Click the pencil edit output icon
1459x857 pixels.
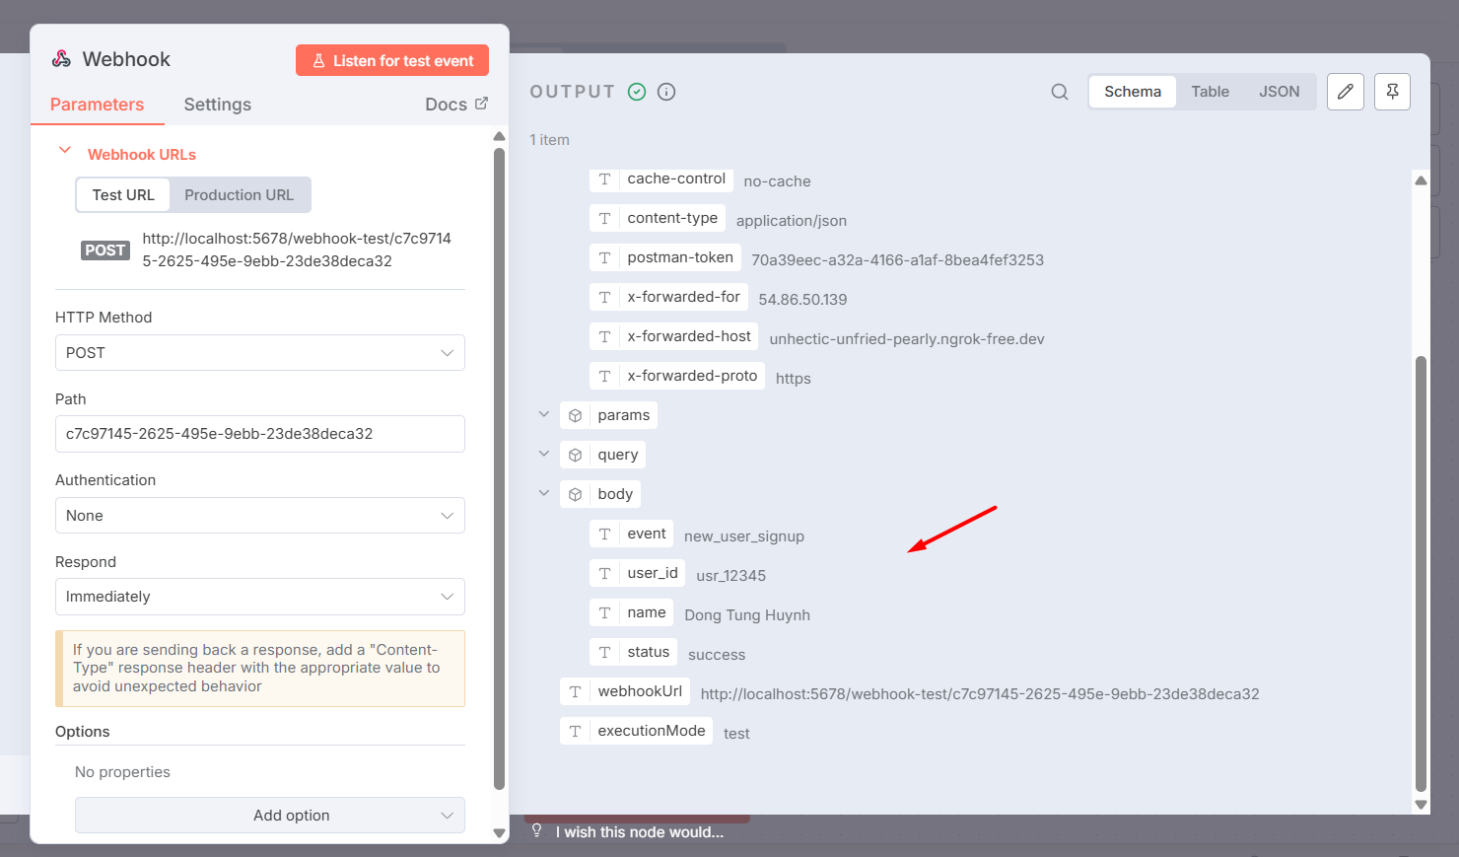tap(1346, 92)
